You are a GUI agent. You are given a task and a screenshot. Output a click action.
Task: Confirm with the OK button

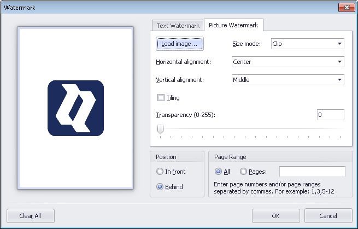coord(276,216)
